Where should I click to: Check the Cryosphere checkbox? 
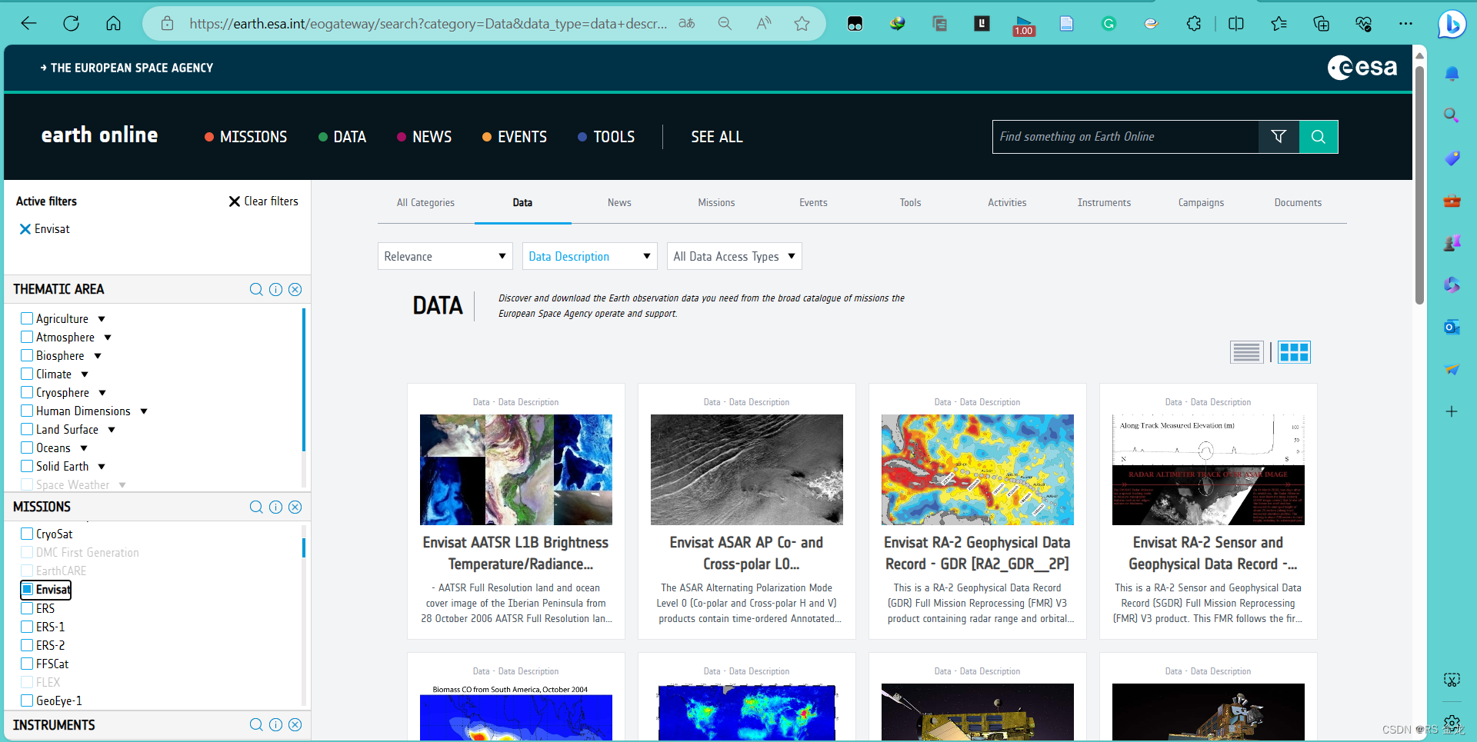click(27, 392)
